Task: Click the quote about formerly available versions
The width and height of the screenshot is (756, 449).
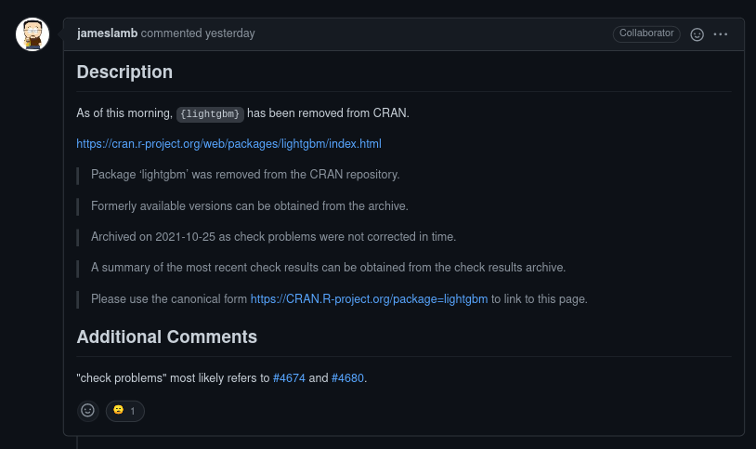Action: [249, 205]
